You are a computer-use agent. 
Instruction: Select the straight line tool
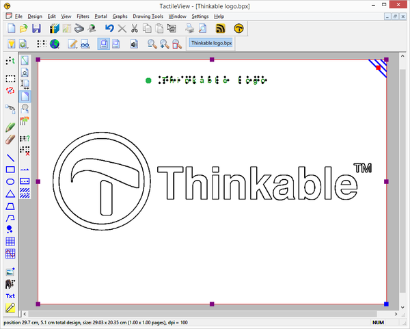[x=10, y=158]
